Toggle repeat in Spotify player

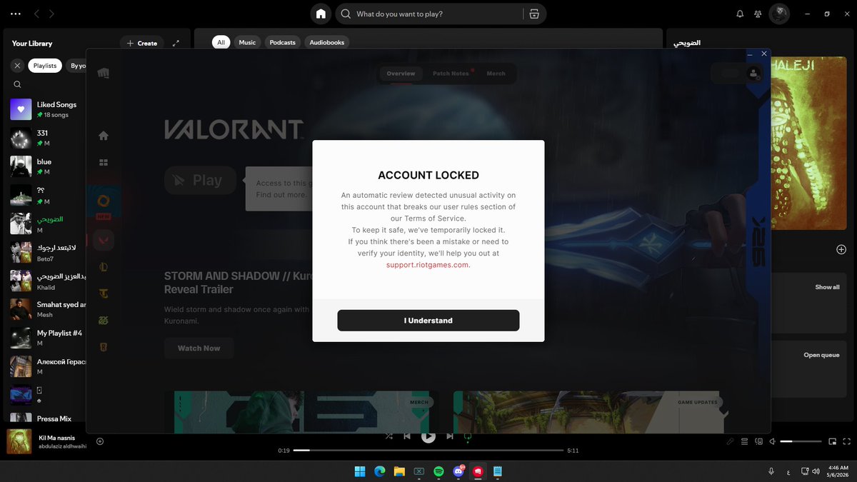click(x=468, y=436)
